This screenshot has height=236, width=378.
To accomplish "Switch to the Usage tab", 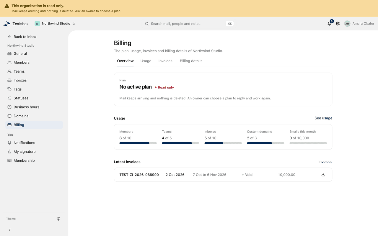I will 146,61.
